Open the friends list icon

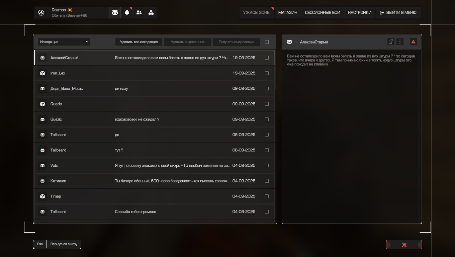[139, 13]
